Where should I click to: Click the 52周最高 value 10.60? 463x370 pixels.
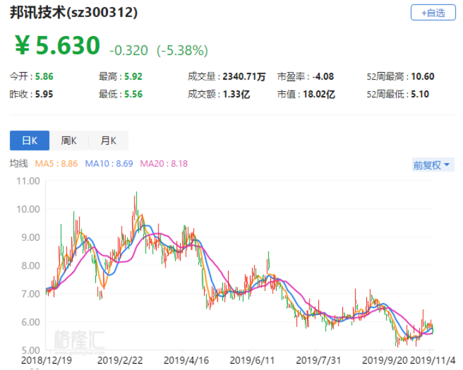[x=423, y=77]
